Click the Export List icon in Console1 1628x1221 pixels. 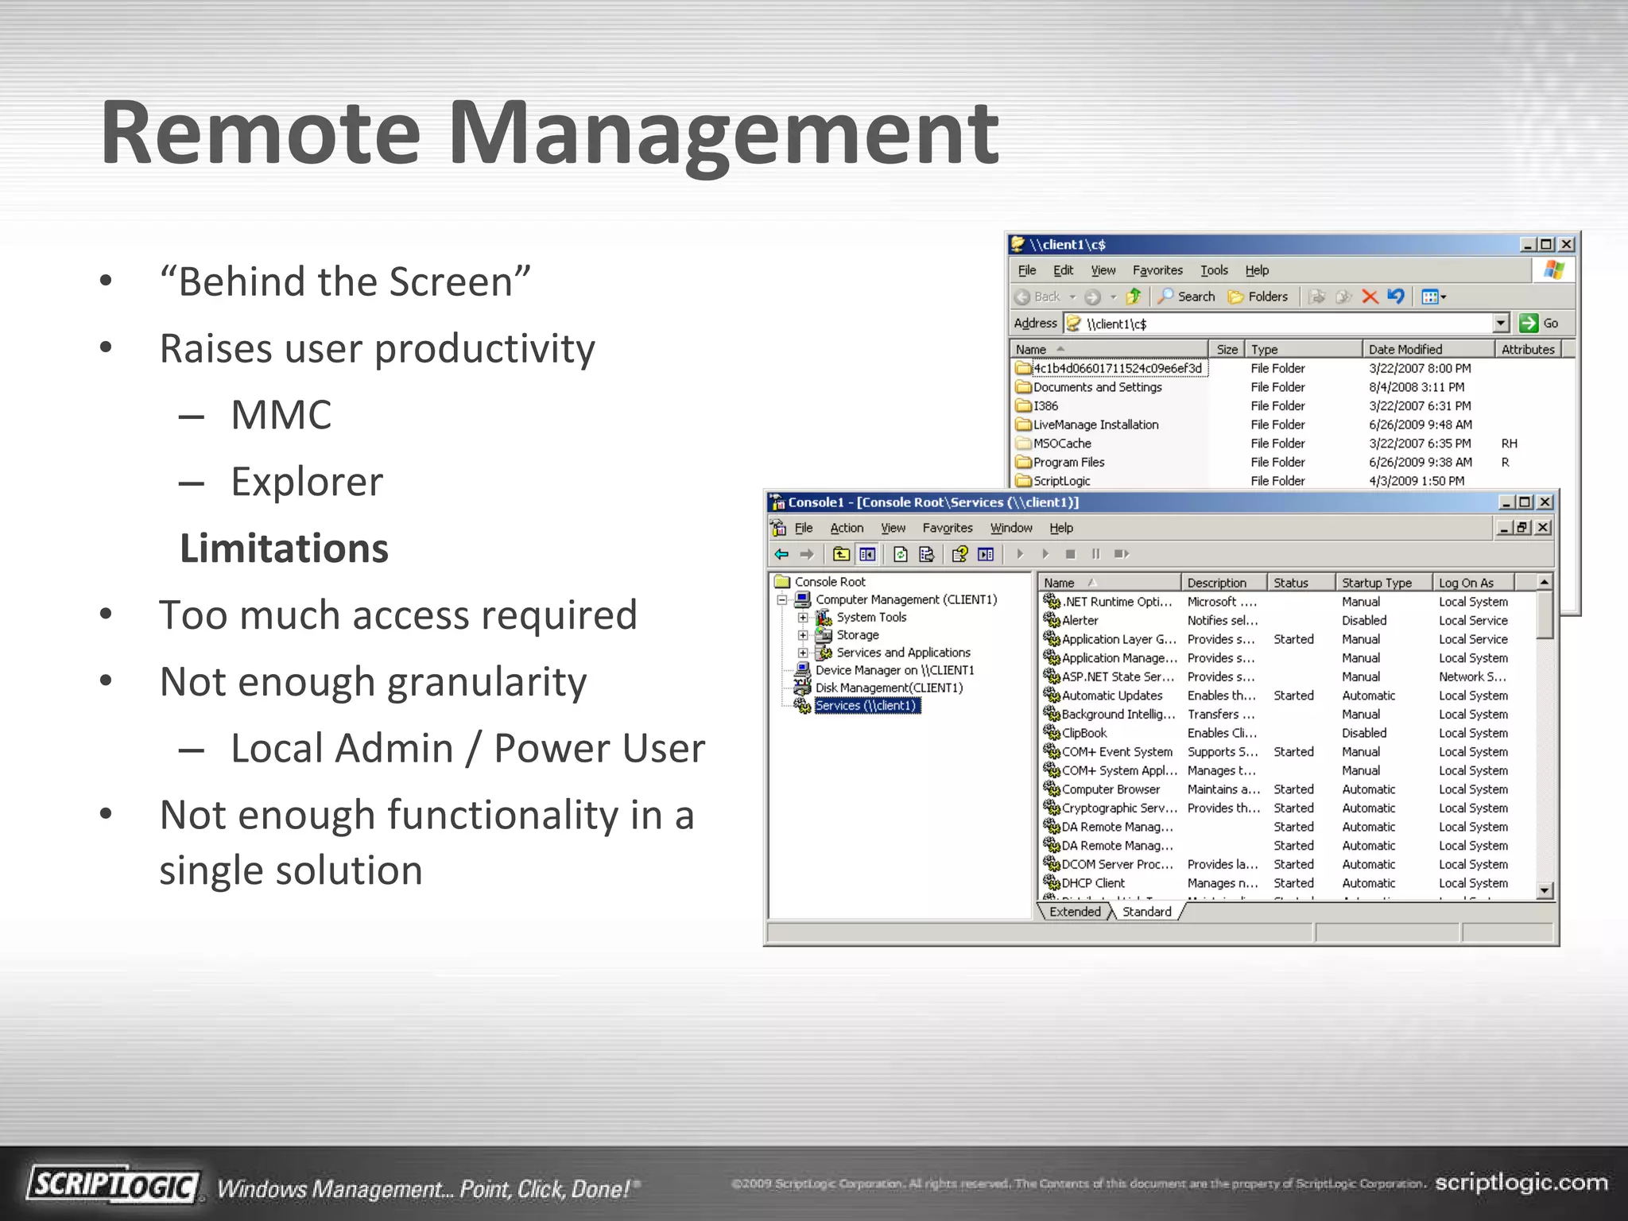click(x=926, y=554)
